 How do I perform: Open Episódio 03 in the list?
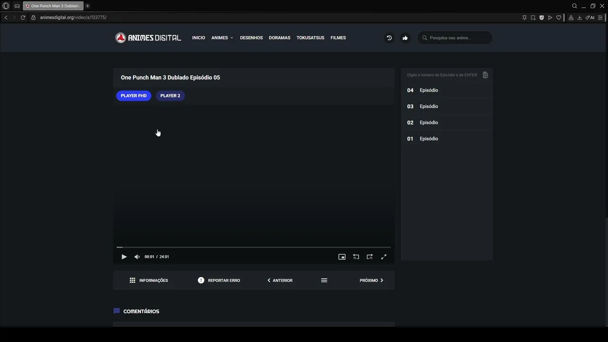click(446, 106)
